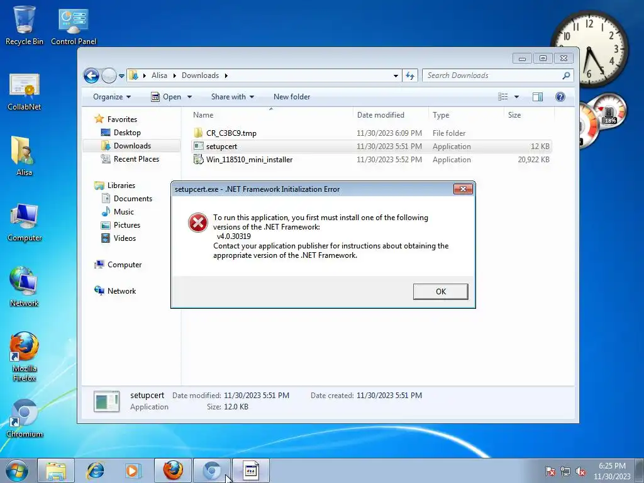Select the Win_118510_mini_installer file

(x=372, y=159)
